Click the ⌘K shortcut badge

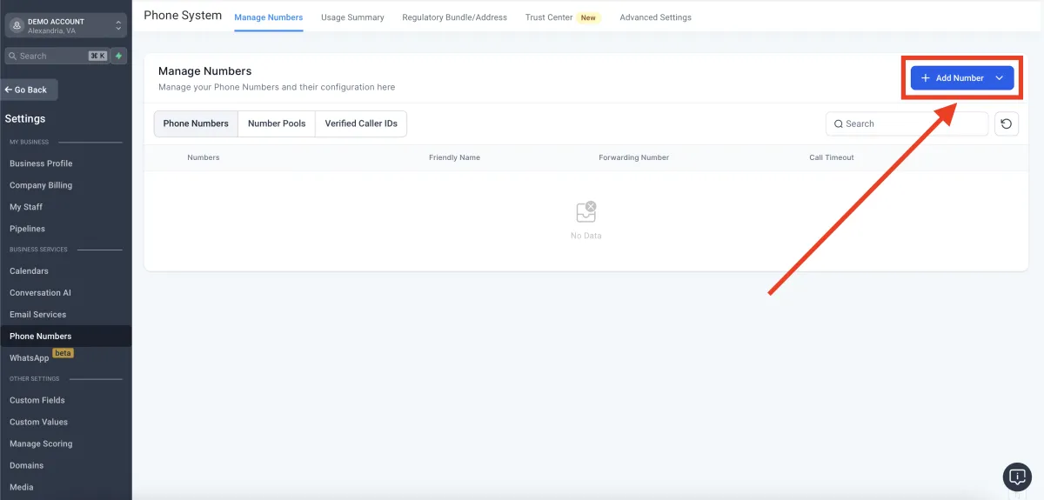tap(97, 56)
